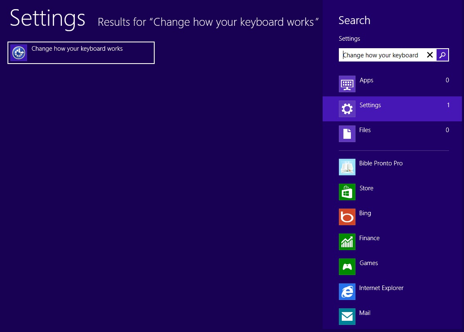This screenshot has width=464, height=332.
Task: Choose the Bing app icon
Action: tap(347, 217)
